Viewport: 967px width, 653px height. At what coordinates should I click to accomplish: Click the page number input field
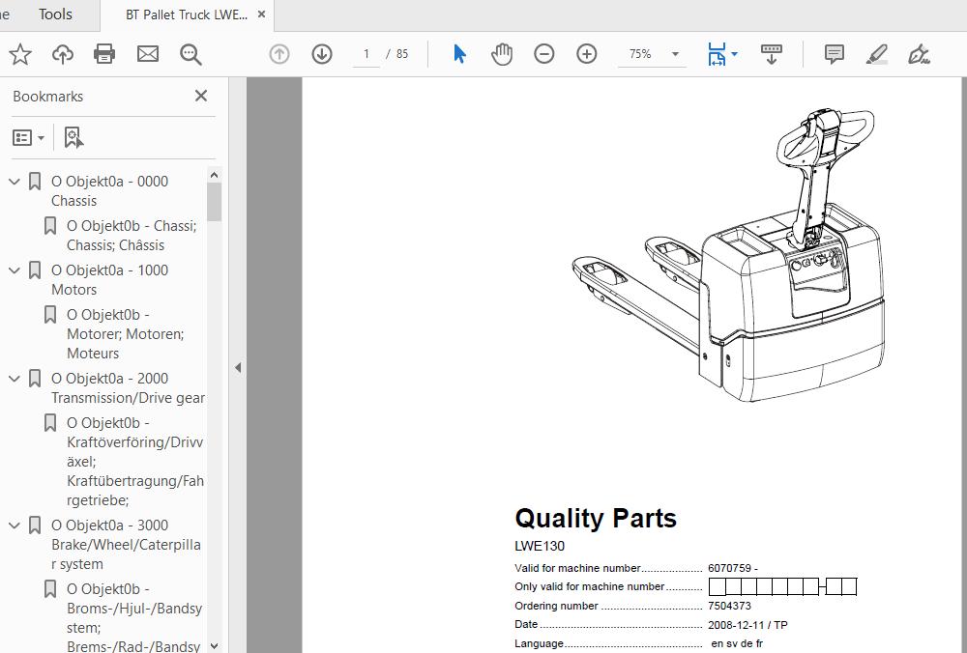(x=366, y=54)
